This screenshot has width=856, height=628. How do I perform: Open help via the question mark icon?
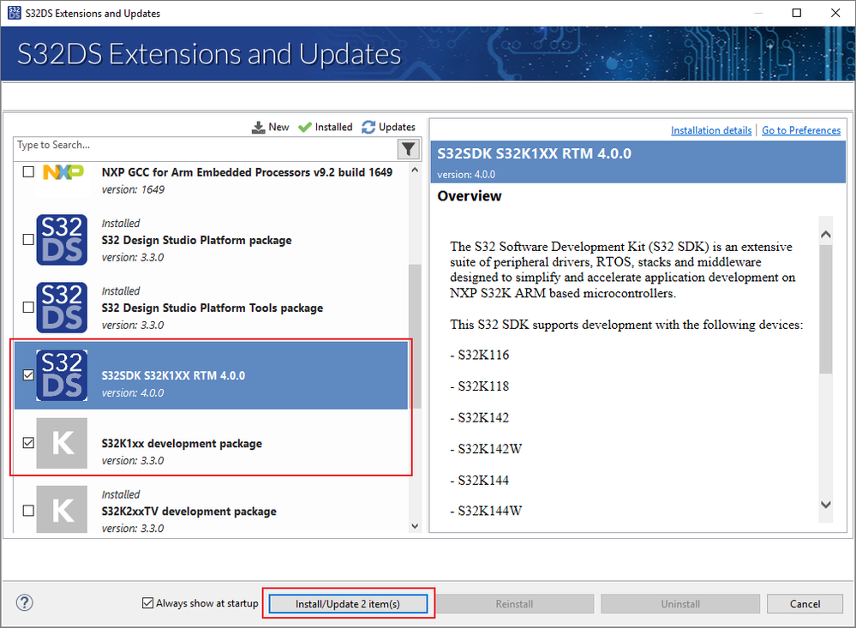click(25, 603)
